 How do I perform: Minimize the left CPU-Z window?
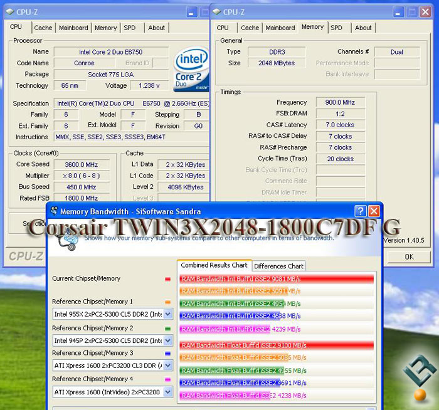pyautogui.click(x=191, y=12)
